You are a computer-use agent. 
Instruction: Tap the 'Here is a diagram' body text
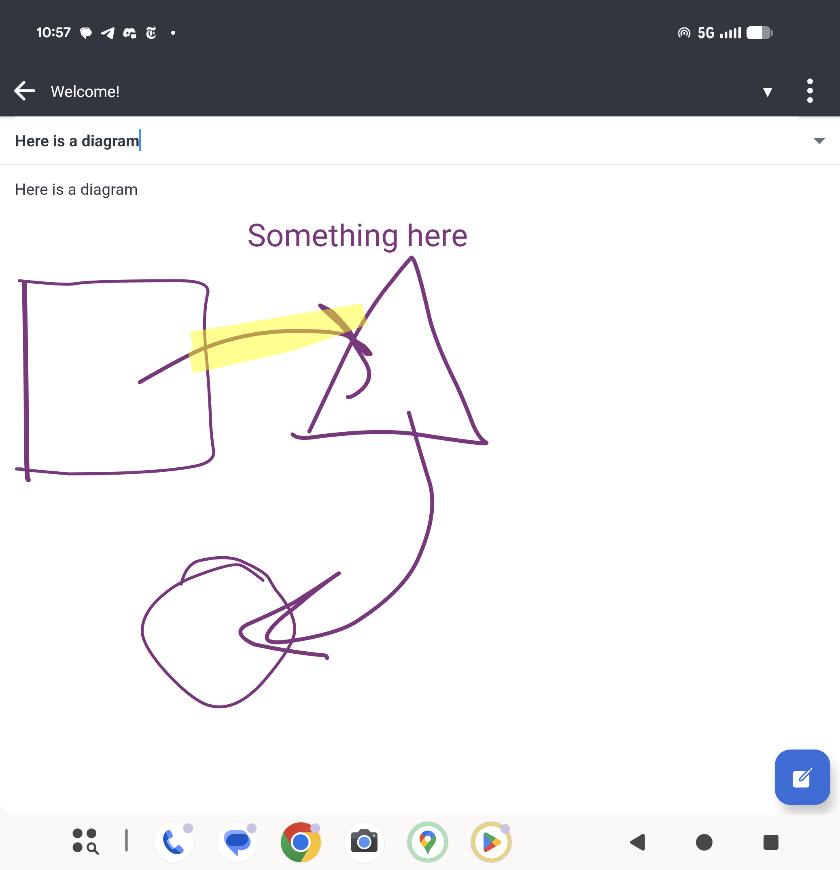click(76, 190)
